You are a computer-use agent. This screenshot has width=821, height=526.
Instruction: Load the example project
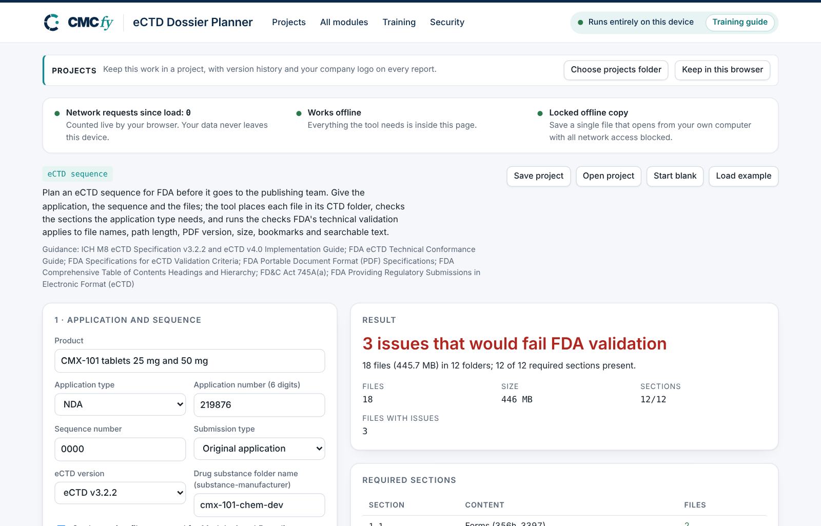tap(744, 176)
